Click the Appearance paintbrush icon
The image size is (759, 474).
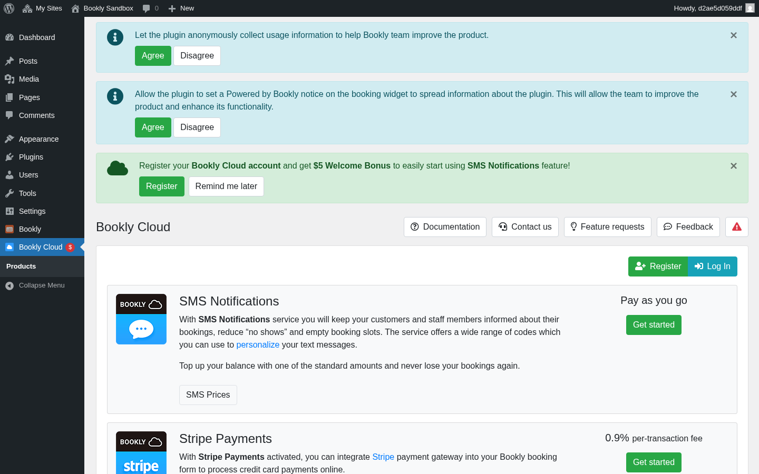click(9, 139)
